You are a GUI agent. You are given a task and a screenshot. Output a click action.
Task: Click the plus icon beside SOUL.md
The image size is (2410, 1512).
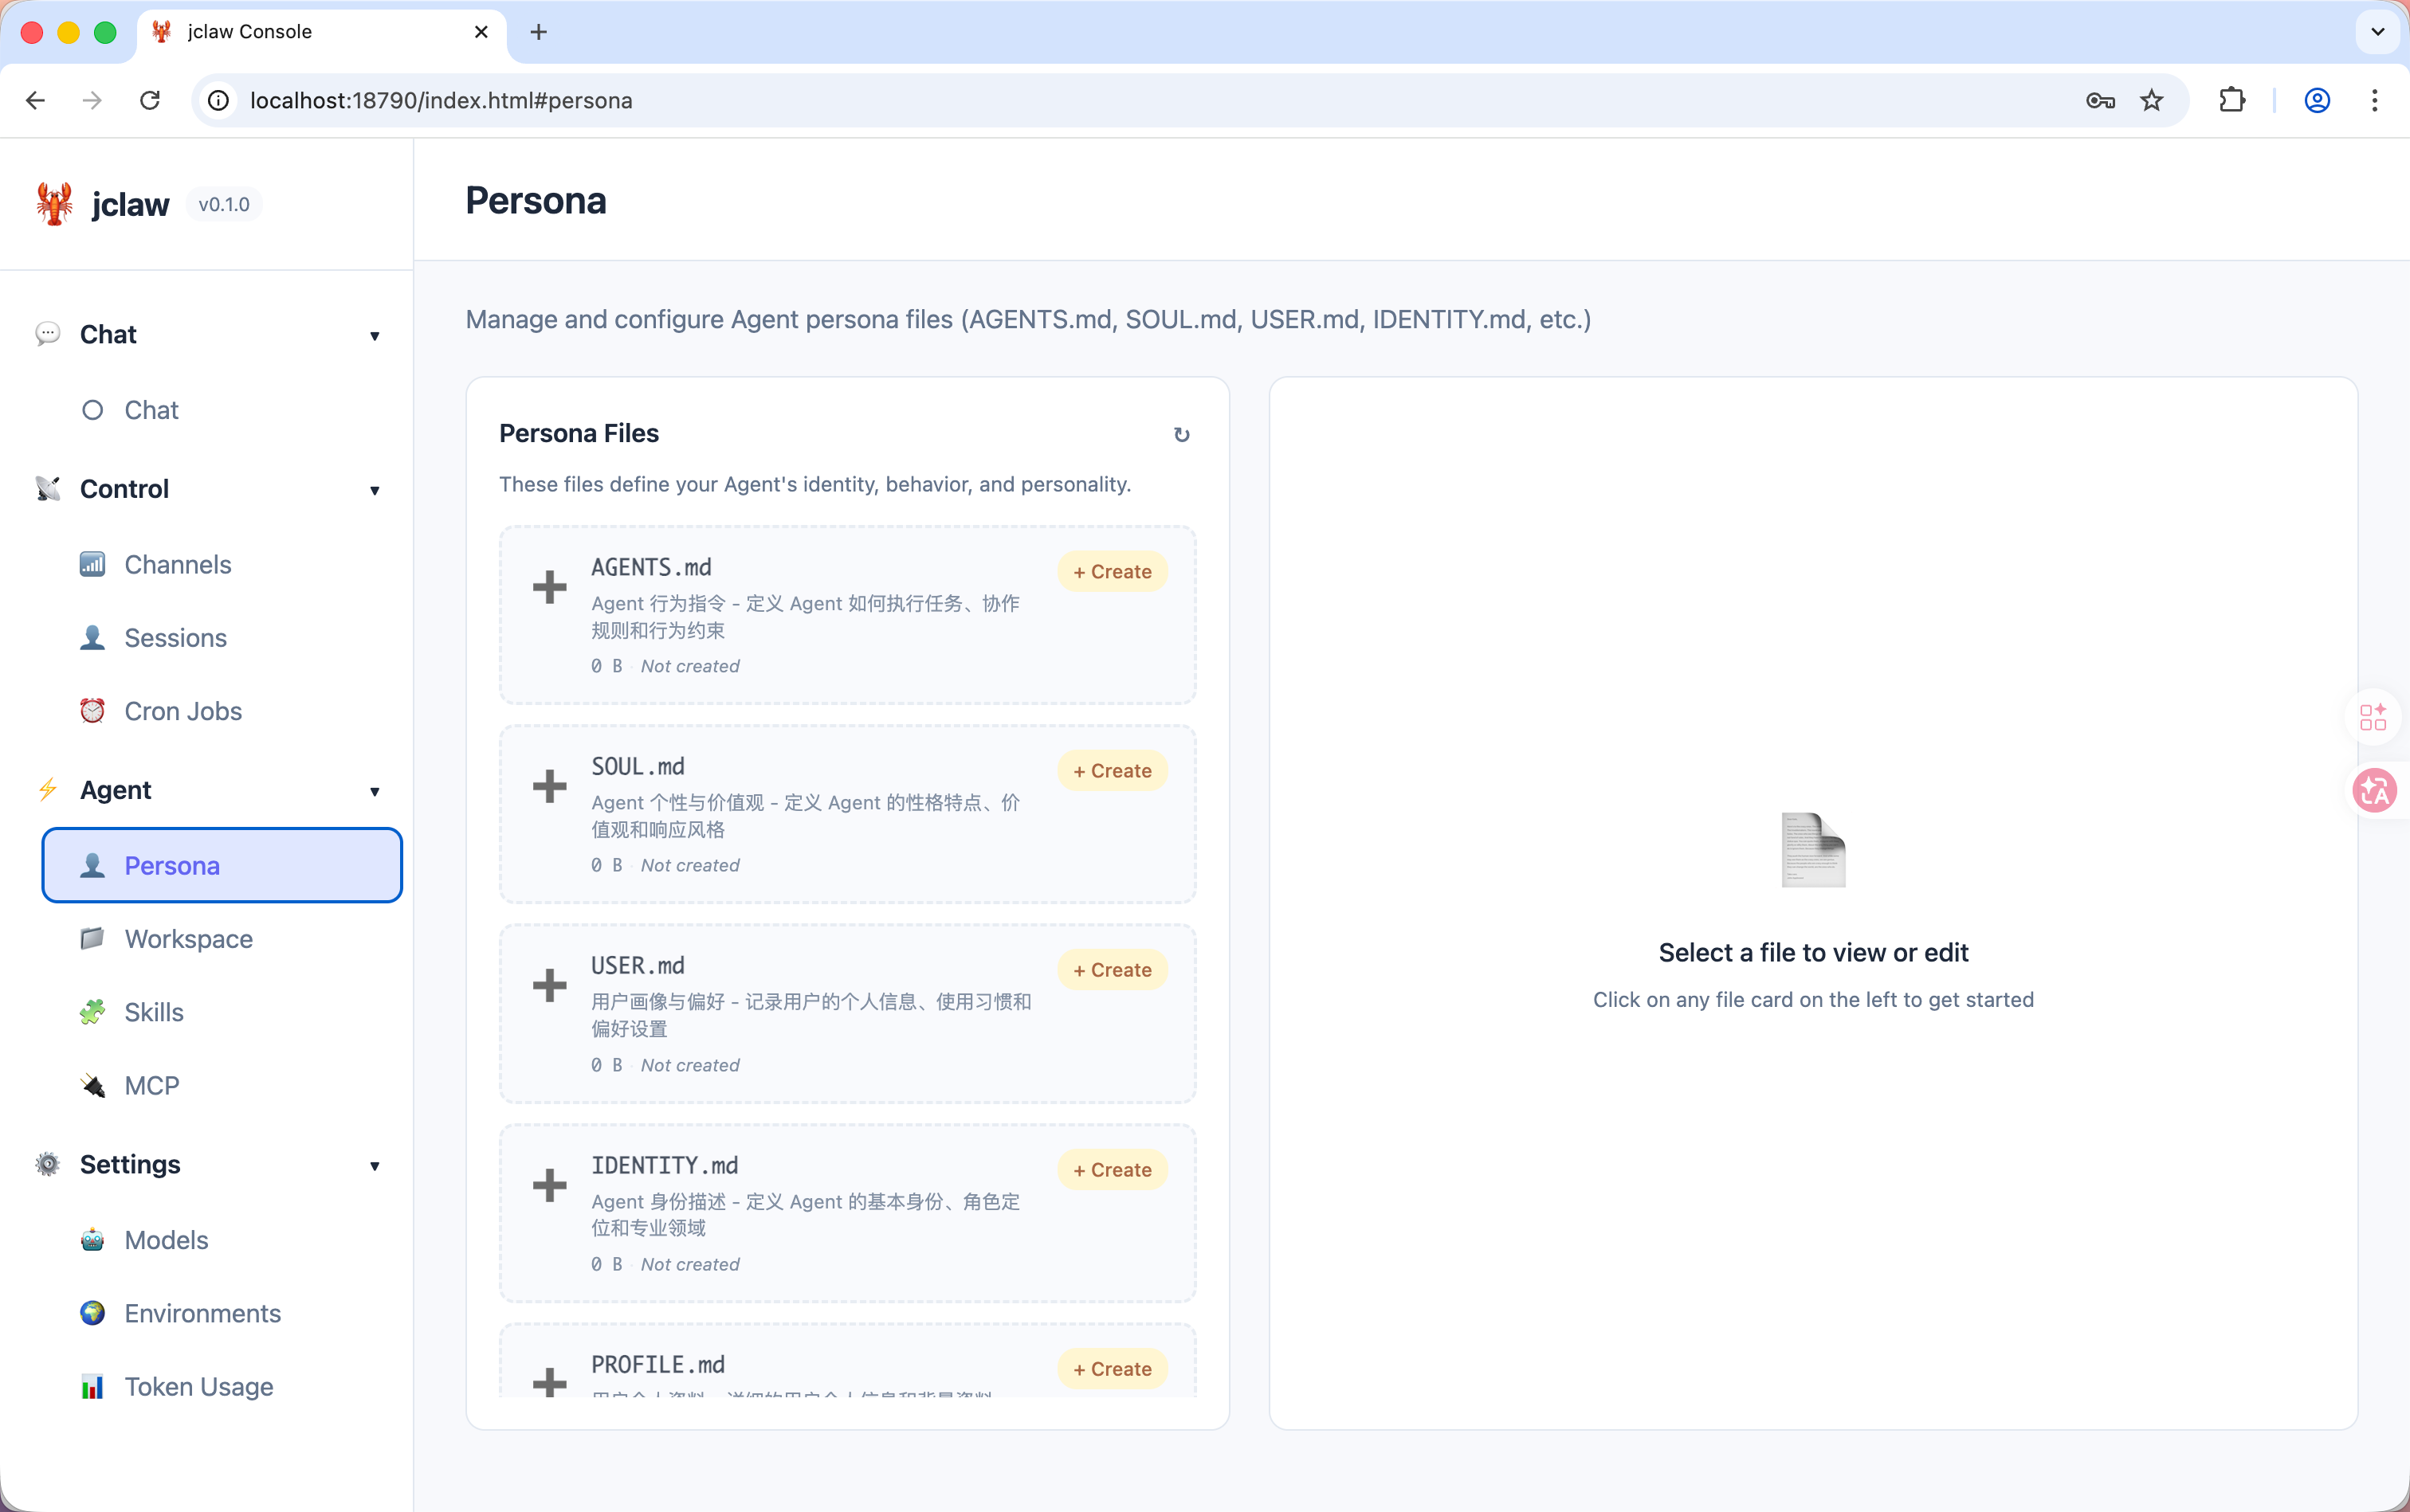(549, 786)
